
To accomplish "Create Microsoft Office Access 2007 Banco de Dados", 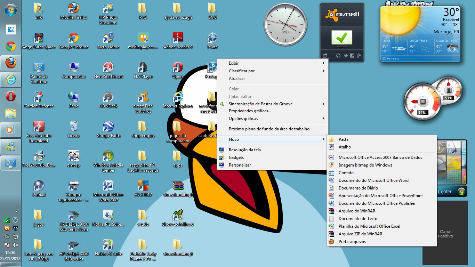I will coord(382,157).
